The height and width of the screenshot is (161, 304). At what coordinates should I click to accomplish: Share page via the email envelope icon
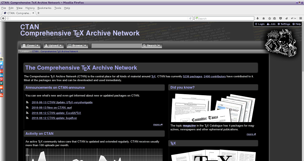coord(1,59)
